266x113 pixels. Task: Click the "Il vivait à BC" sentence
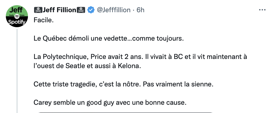click(x=163, y=57)
